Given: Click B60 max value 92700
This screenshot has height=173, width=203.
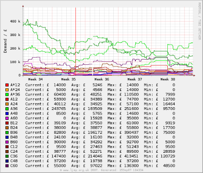Looking at the screenshot, I should pos(133,142).
